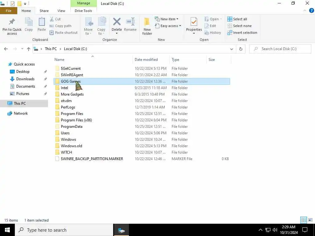Sort by the Type column header
The width and height of the screenshot is (315, 236).
[x=175, y=60]
